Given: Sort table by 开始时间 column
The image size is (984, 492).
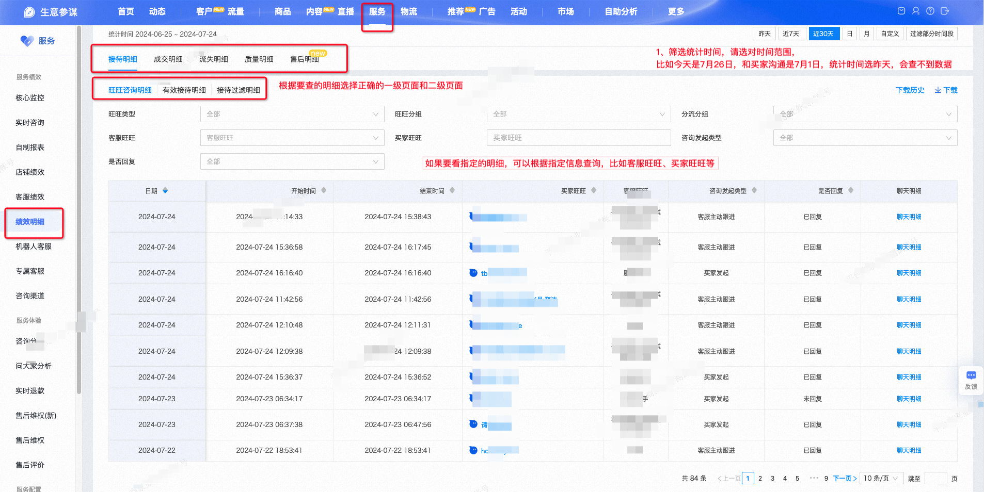Looking at the screenshot, I should pyautogui.click(x=324, y=191).
